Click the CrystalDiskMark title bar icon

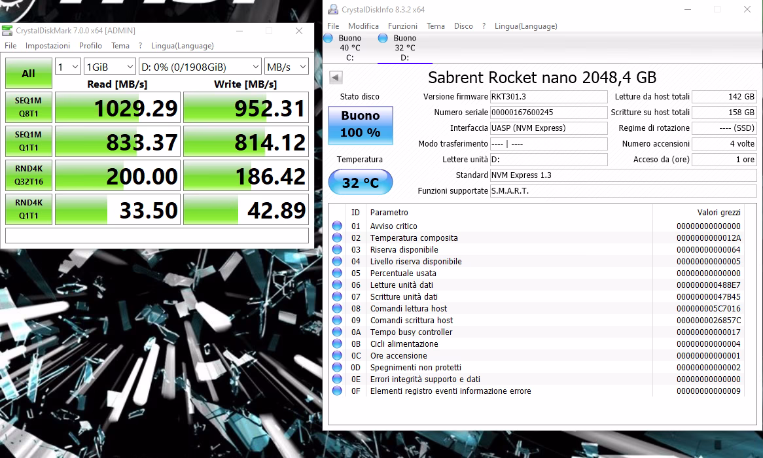(x=7, y=31)
